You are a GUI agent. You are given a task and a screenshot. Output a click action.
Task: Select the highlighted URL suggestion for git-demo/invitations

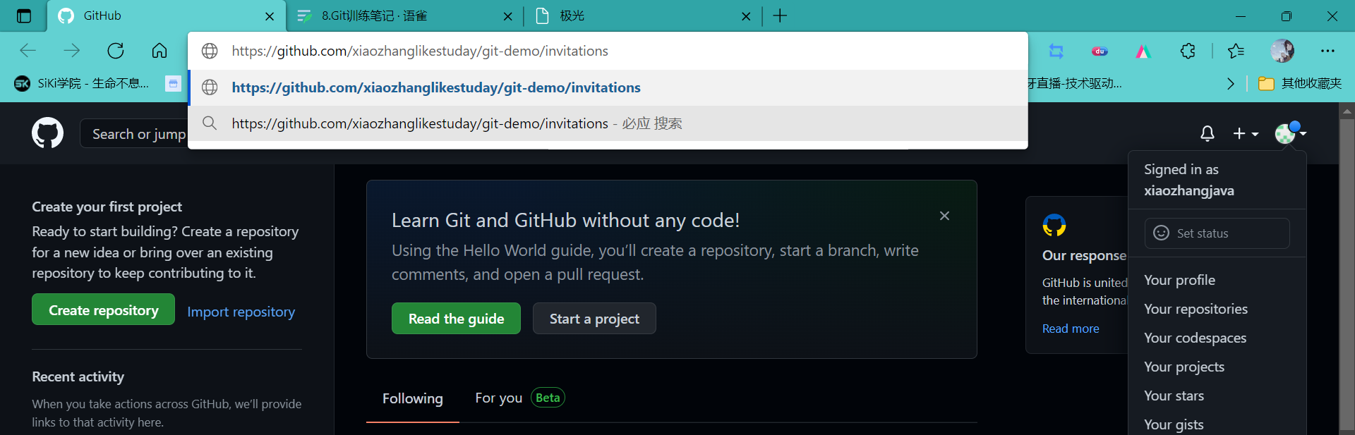coord(608,87)
